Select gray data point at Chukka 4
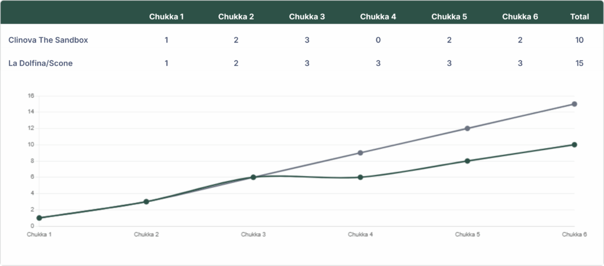The width and height of the screenshot is (604, 266). pyautogui.click(x=360, y=153)
